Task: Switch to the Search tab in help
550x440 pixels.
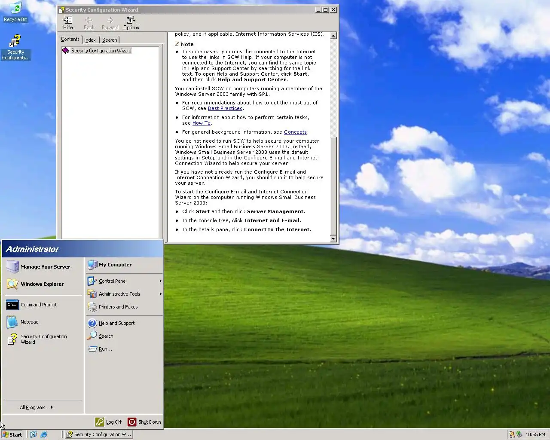Action: (110, 40)
